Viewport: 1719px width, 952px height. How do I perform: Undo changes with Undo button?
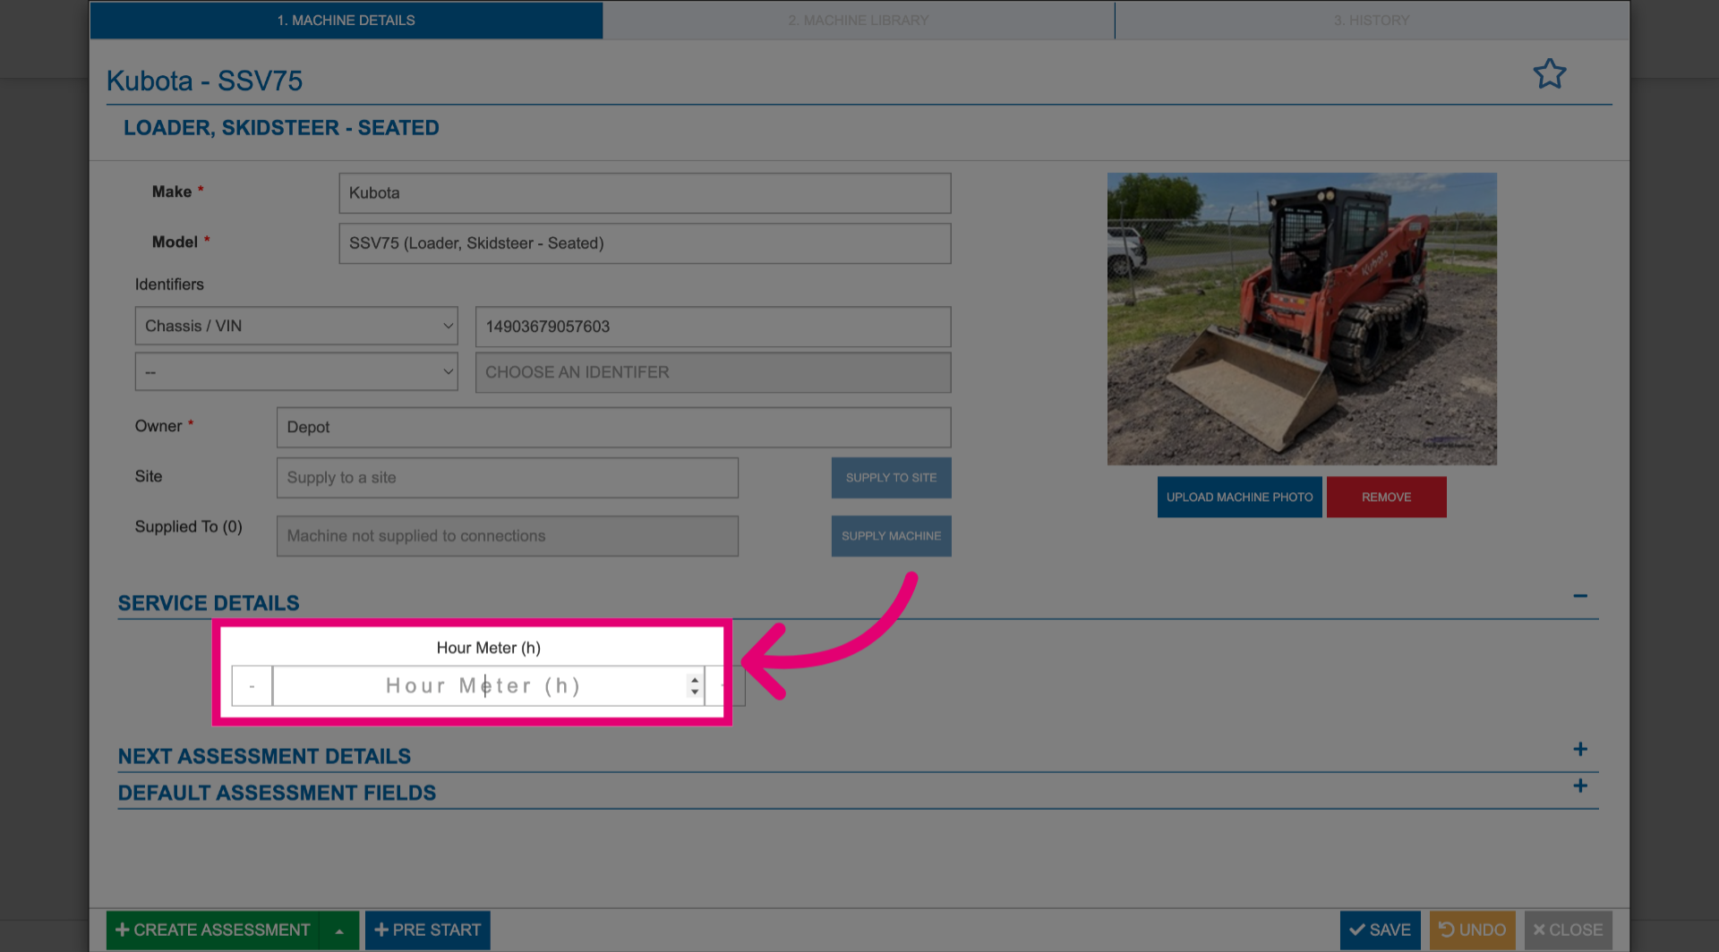point(1473,931)
